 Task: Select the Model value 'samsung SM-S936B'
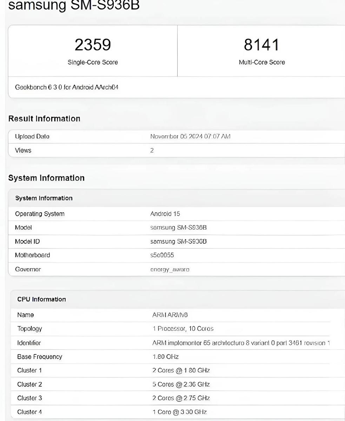178,228
